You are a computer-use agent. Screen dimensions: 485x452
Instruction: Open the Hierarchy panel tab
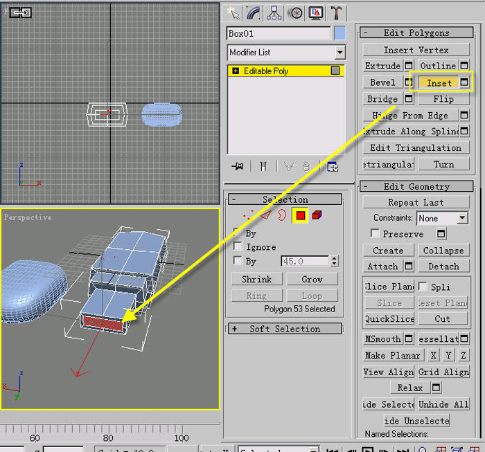pos(274,14)
